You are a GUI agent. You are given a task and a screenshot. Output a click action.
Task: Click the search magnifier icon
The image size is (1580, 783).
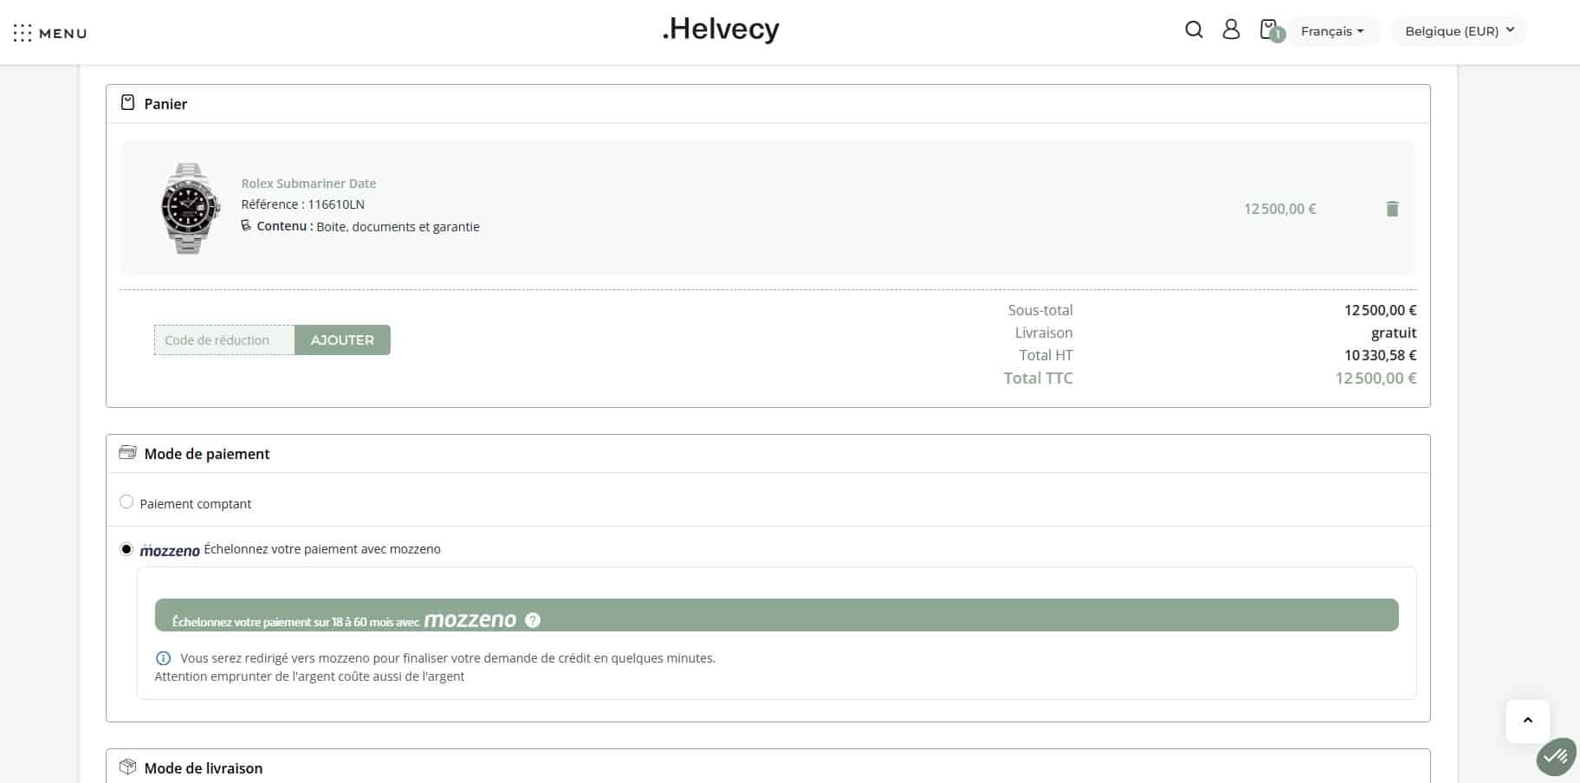[1194, 29]
